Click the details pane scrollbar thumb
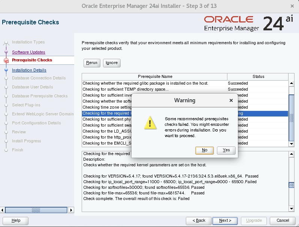 coord(292,185)
